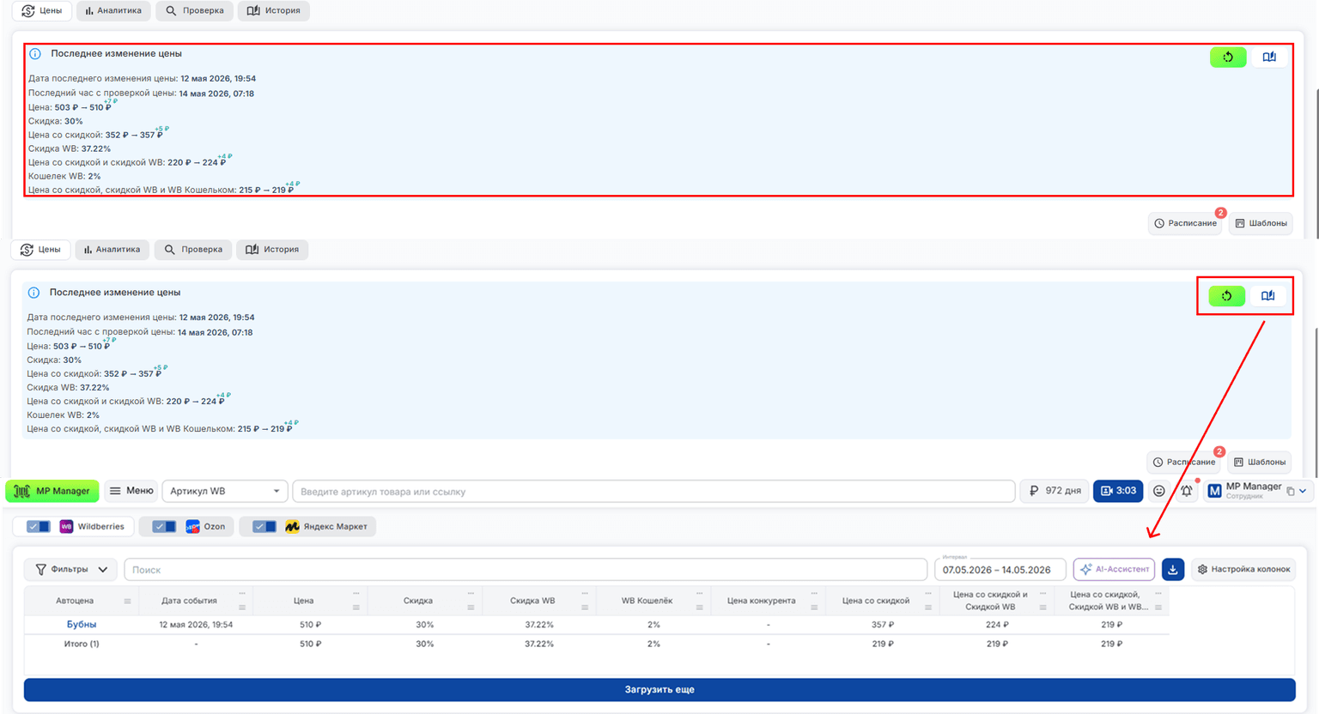Viewport: 1319px width, 714px height.
Task: Open the video tutorial button showing 3:03
Action: pos(1117,491)
